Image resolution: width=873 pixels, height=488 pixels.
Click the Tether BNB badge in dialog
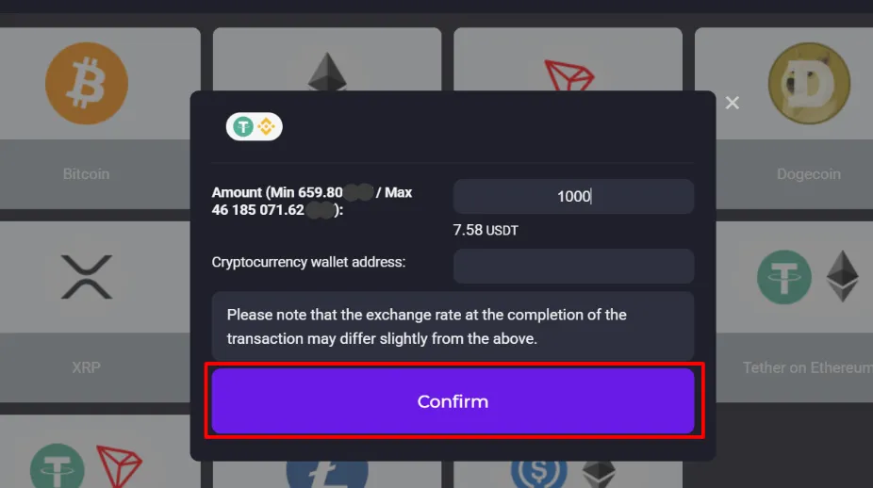(x=255, y=126)
